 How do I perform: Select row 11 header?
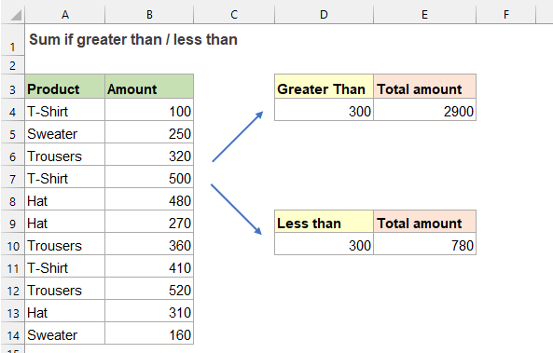[x=13, y=266]
